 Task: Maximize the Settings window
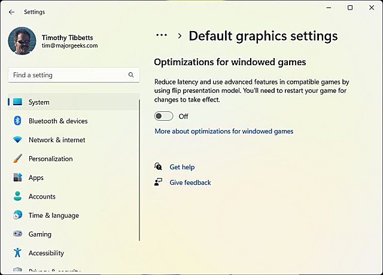tap(350, 8)
